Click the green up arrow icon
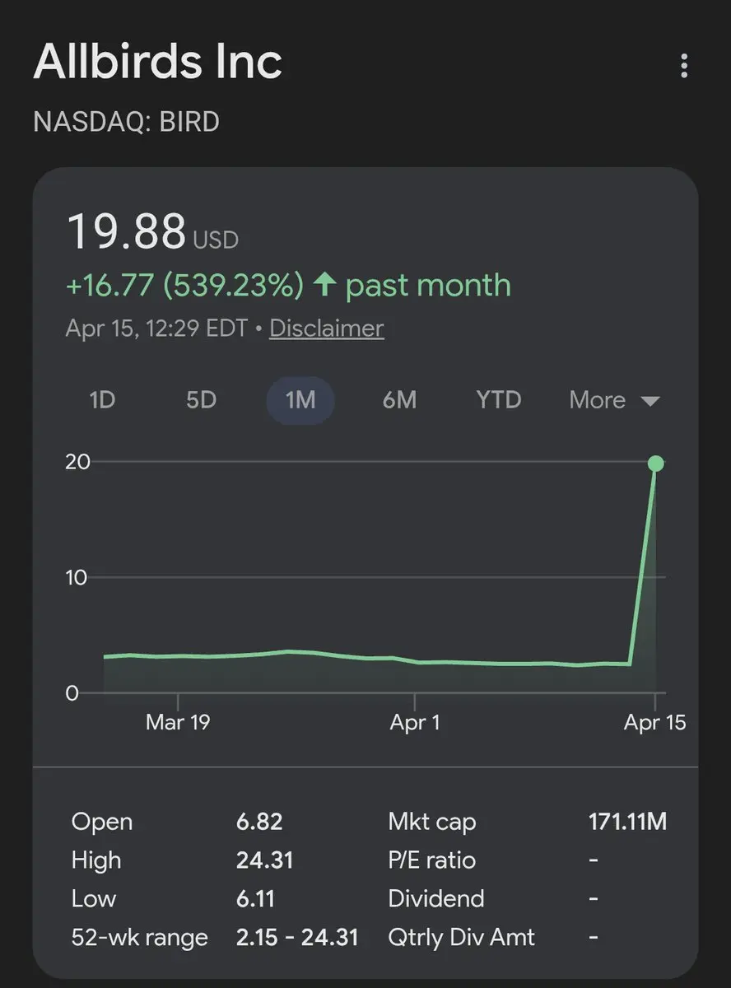This screenshot has height=988, width=731. (325, 286)
